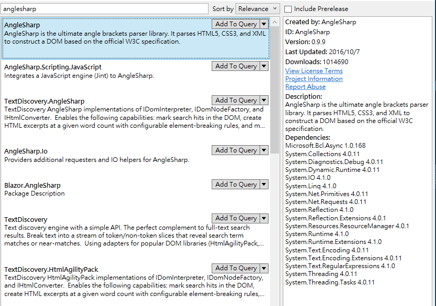Expand the AngleSharp.Scripting.JavaScript Add To Query arrow

point(264,66)
